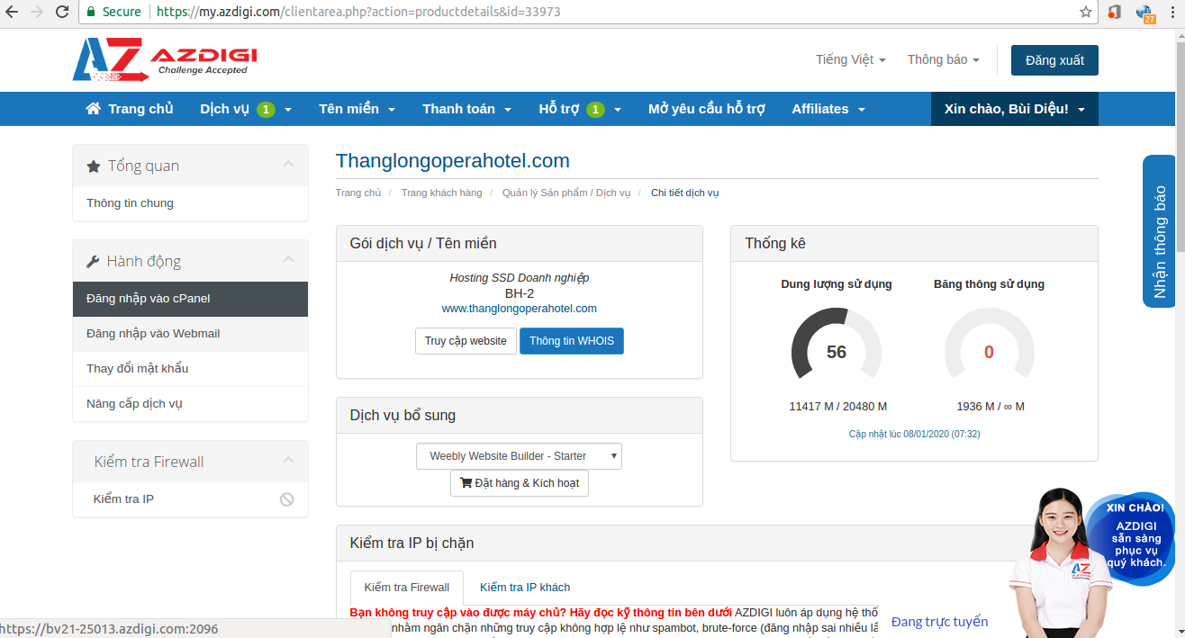Select Mở yêu cầu hỗ trợ in the navbar

[x=707, y=109]
